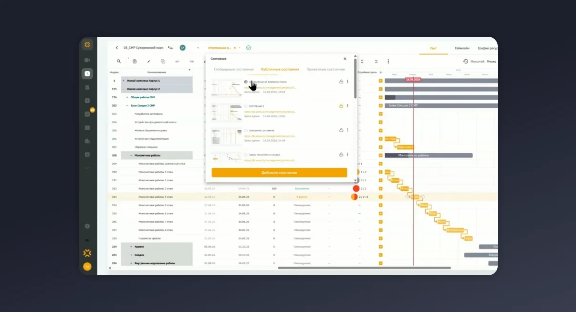This screenshot has height=312, width=576.
Task: Click the 16.04.2026 today marker on Gantt
Action: pos(413,80)
